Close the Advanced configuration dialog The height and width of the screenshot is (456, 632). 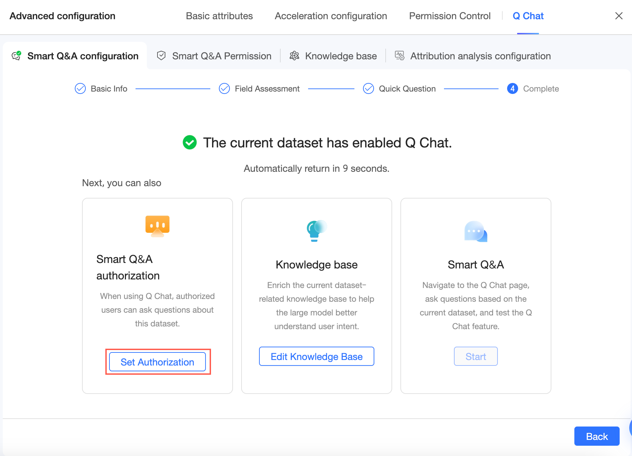[x=619, y=16]
